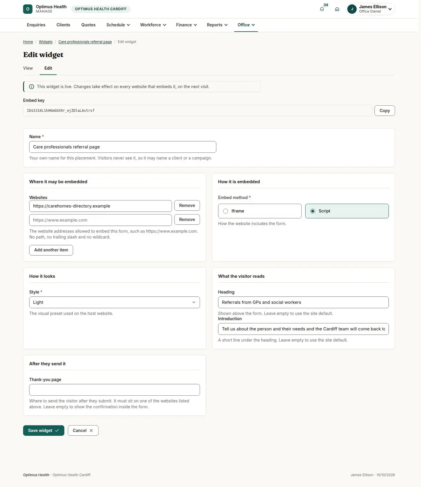Open the Enquiries menu item

tap(36, 25)
